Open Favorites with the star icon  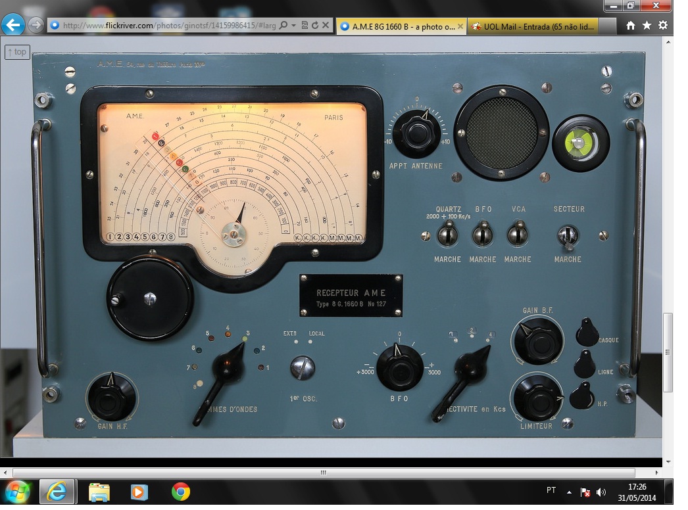pos(647,26)
